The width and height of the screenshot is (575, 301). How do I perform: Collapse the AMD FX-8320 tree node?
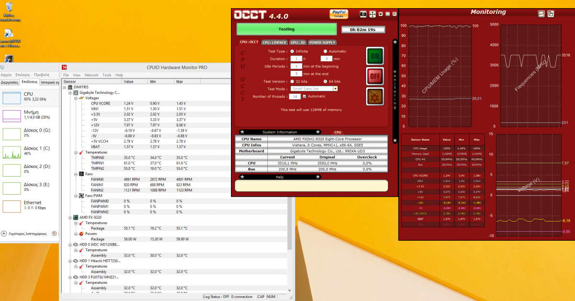70,217
